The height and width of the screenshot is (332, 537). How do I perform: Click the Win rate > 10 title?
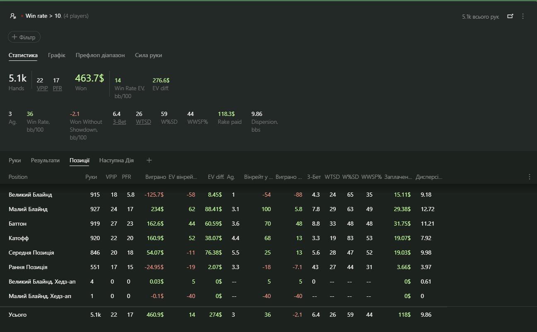[x=43, y=16]
